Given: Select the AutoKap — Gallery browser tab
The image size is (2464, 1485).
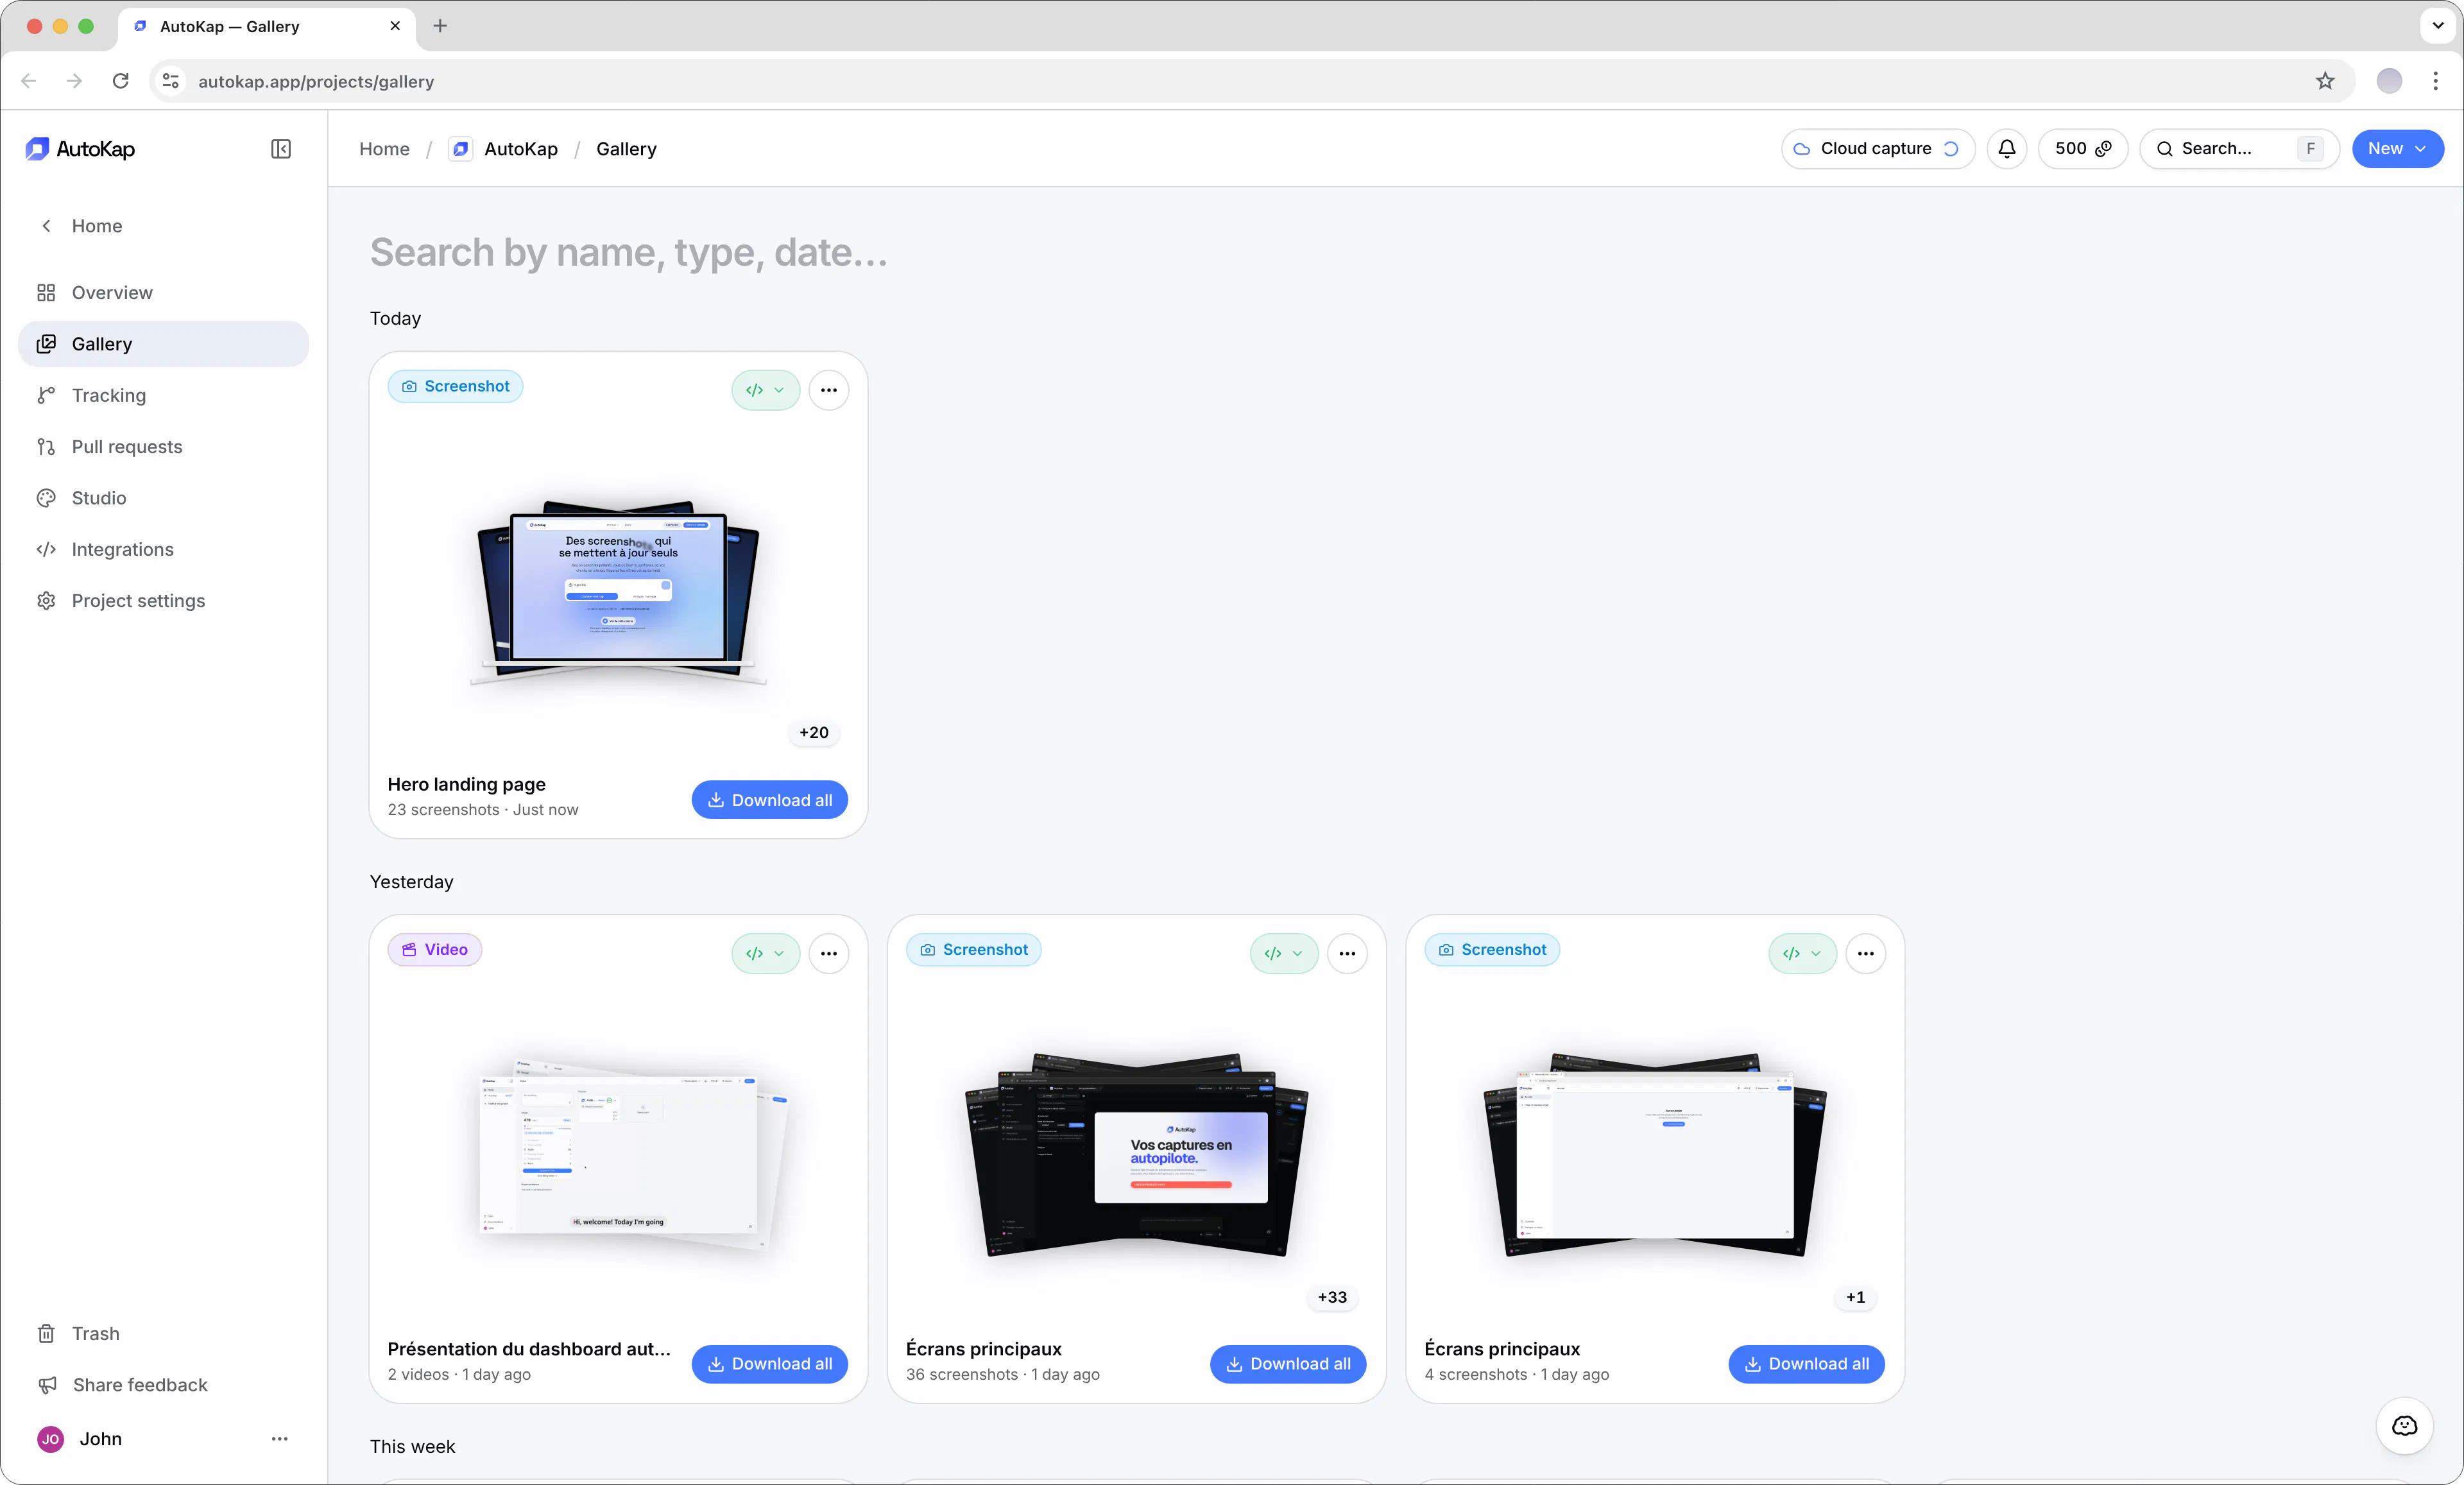Looking at the screenshot, I should coord(268,27).
